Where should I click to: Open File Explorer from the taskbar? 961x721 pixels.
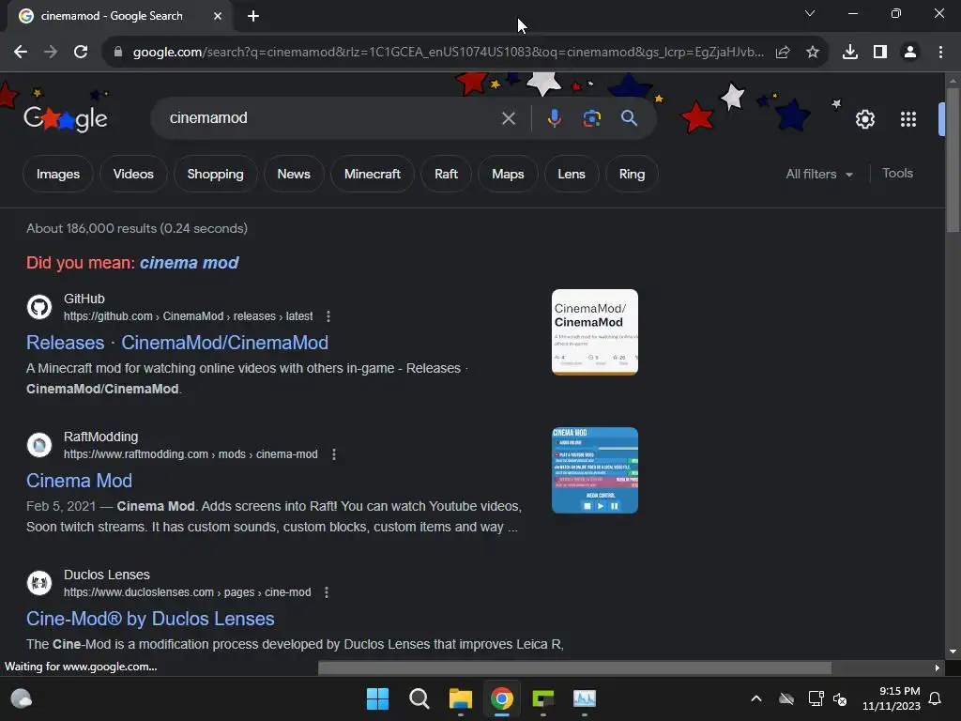(460, 698)
